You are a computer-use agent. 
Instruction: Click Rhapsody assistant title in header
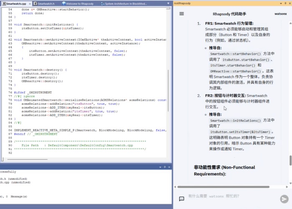[x=229, y=14]
